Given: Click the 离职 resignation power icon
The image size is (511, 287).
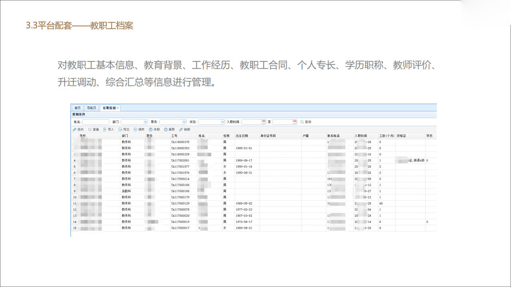Looking at the screenshot, I should tap(166, 130).
